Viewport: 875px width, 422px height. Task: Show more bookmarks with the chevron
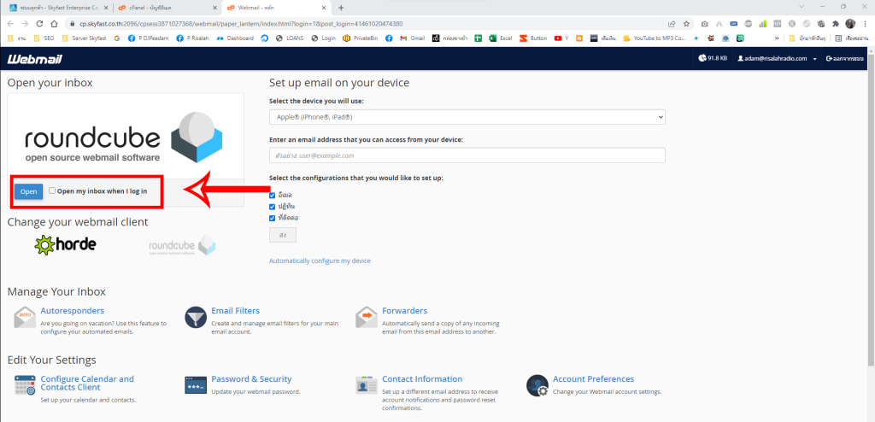click(x=777, y=38)
